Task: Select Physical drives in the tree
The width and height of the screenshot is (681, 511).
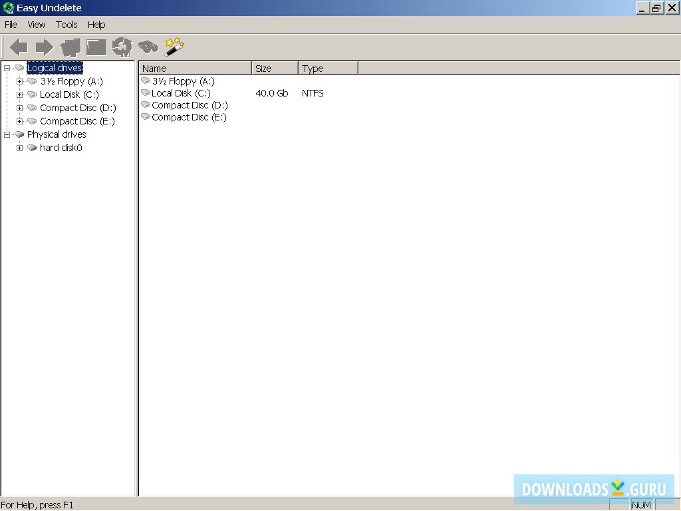Action: (58, 134)
